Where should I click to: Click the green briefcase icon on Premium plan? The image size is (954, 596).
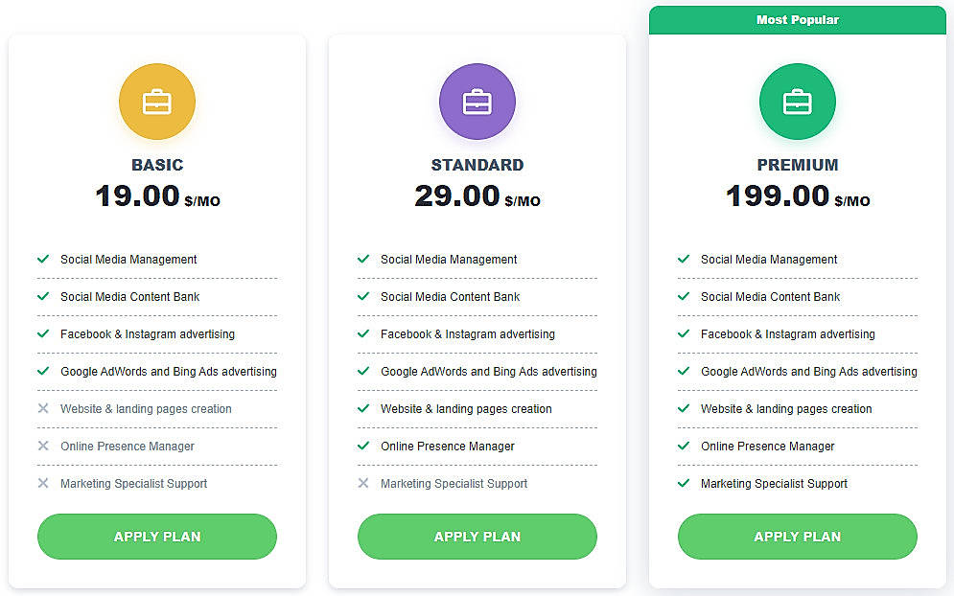797,101
